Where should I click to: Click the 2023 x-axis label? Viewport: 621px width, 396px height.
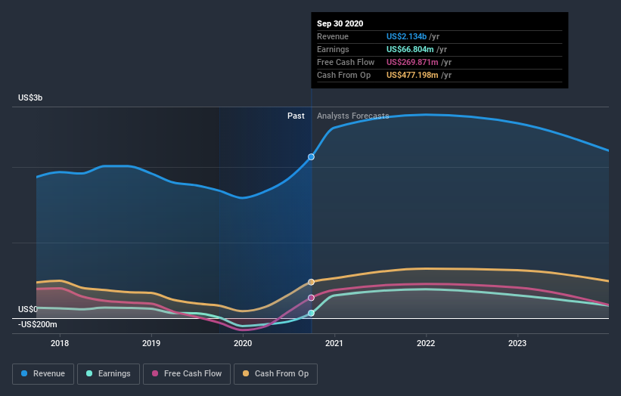coord(517,343)
